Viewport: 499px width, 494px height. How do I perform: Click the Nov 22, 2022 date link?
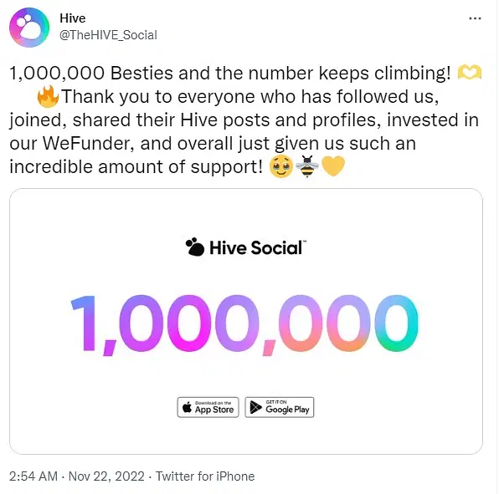point(106,476)
